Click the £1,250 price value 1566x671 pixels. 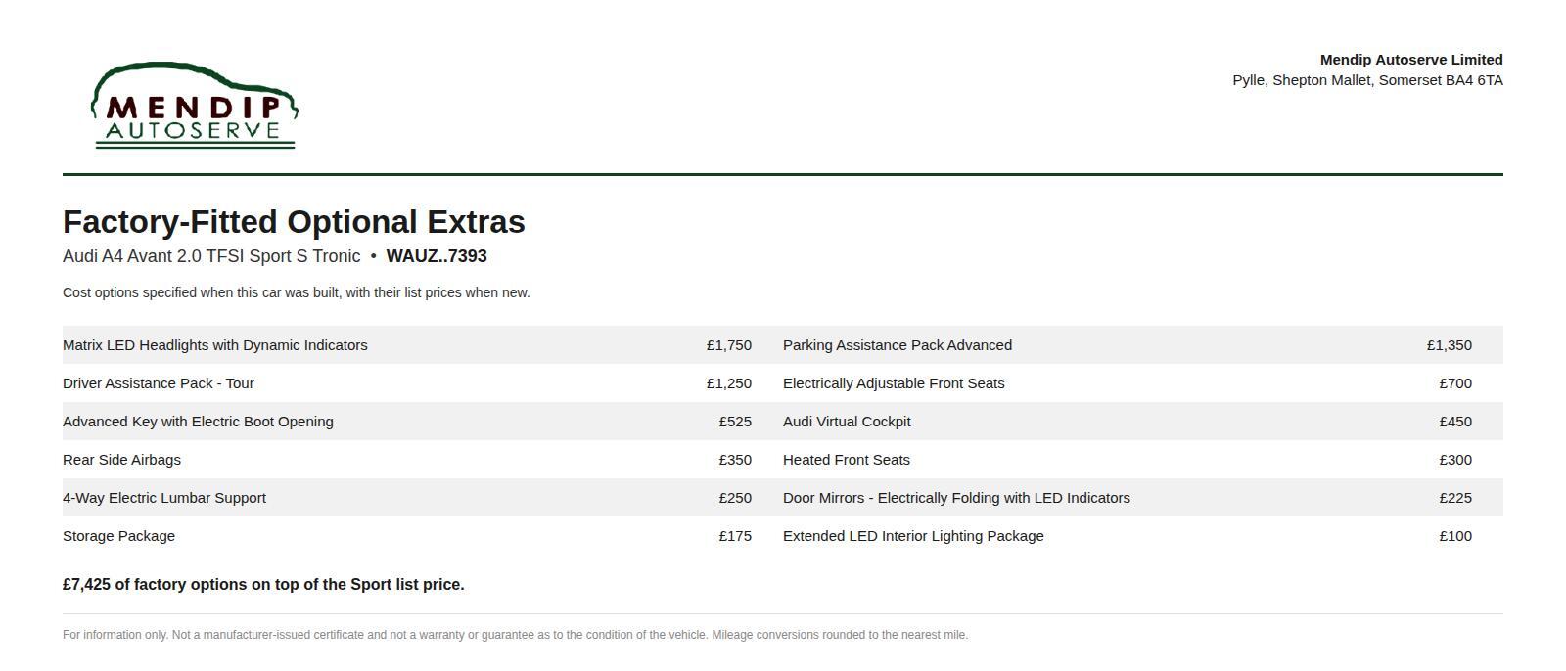point(729,383)
